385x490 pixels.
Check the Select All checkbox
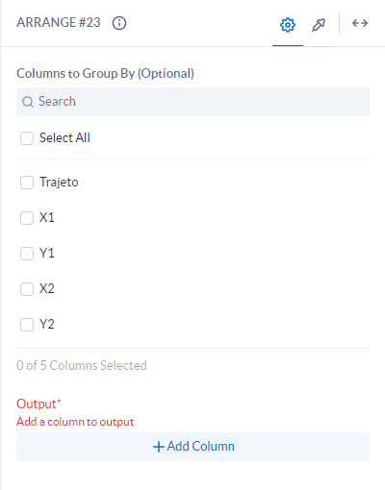27,138
